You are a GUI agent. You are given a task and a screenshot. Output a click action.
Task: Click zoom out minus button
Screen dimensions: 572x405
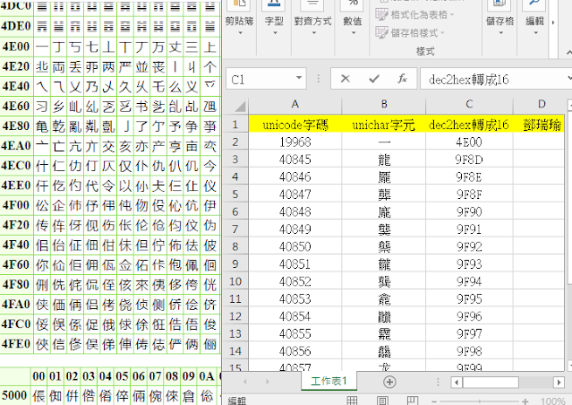[434, 401]
